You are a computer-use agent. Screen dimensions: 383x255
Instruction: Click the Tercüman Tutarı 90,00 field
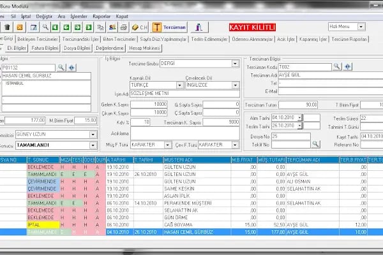pyautogui.click(x=298, y=105)
